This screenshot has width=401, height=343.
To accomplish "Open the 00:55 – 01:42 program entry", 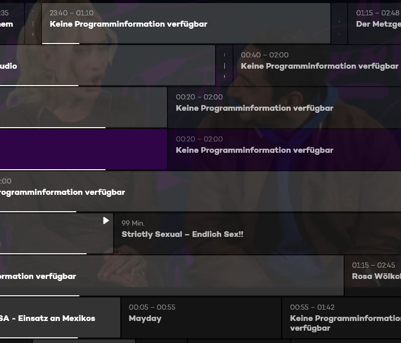I will pos(341,317).
